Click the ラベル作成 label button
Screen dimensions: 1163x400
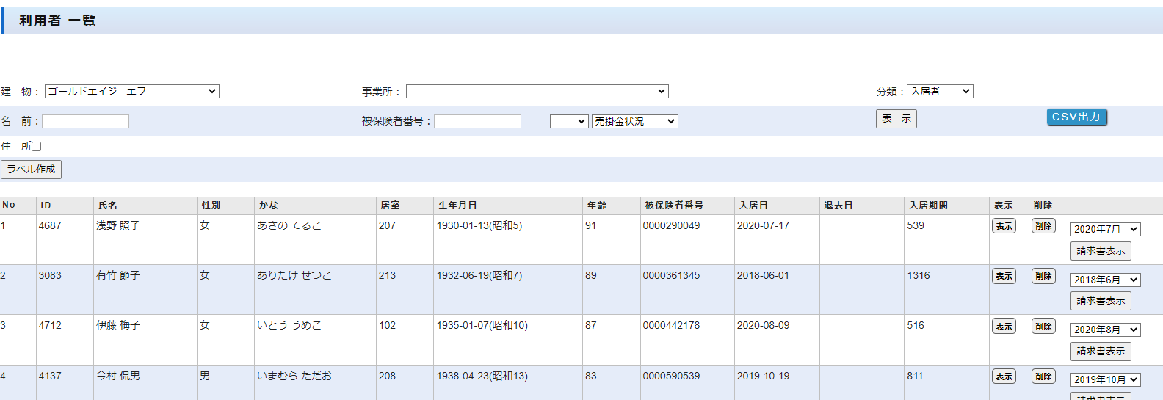(31, 170)
